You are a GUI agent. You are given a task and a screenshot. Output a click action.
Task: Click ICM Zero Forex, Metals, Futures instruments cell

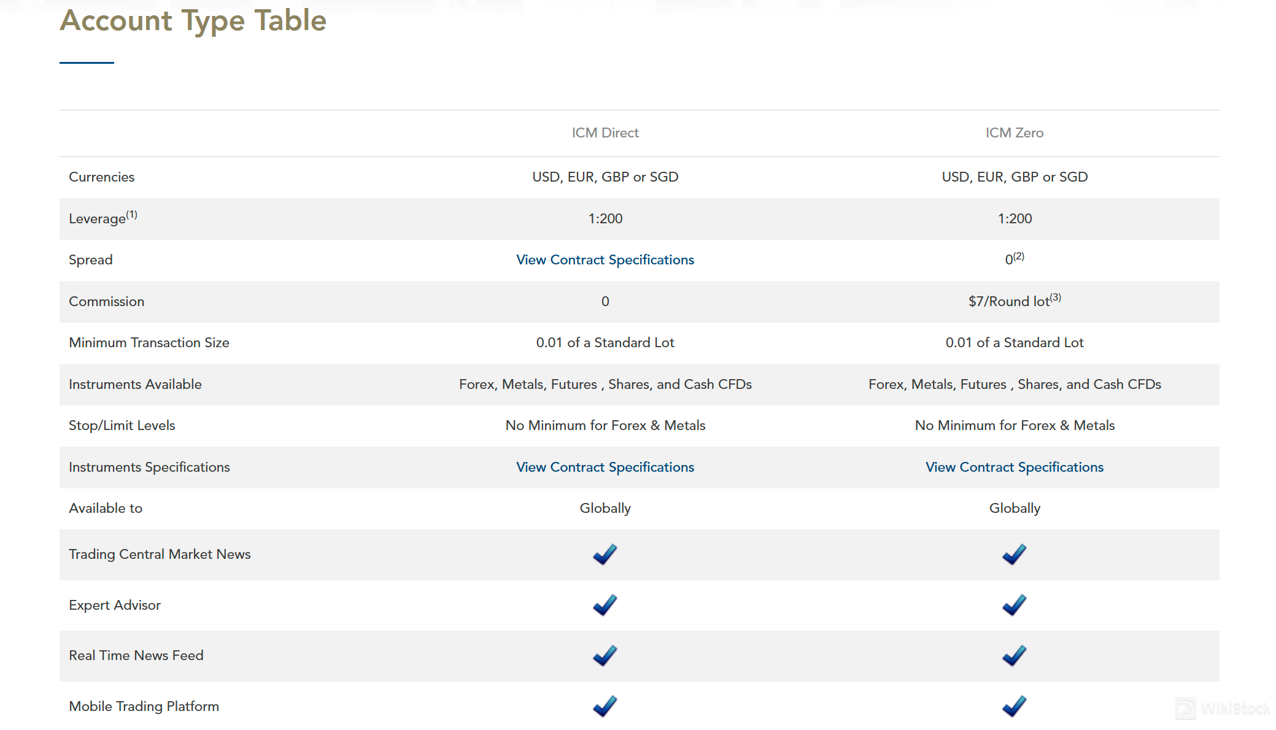[1015, 385]
